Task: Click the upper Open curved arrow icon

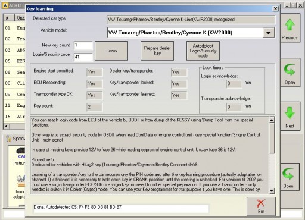Action: [x=290, y=70]
